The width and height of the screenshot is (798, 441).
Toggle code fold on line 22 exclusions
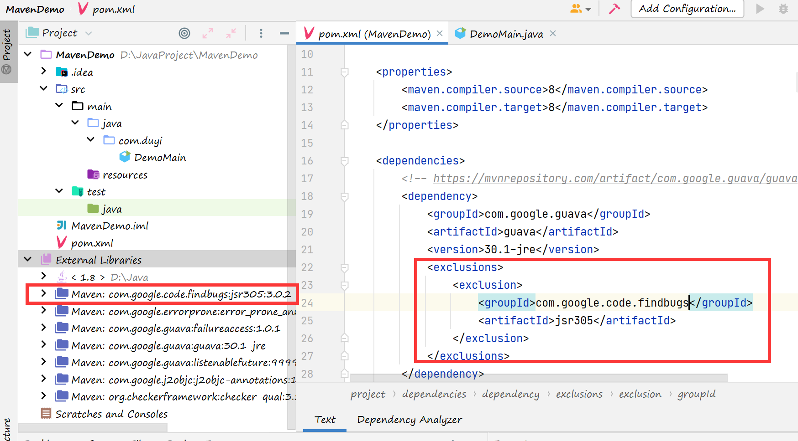tap(345, 267)
